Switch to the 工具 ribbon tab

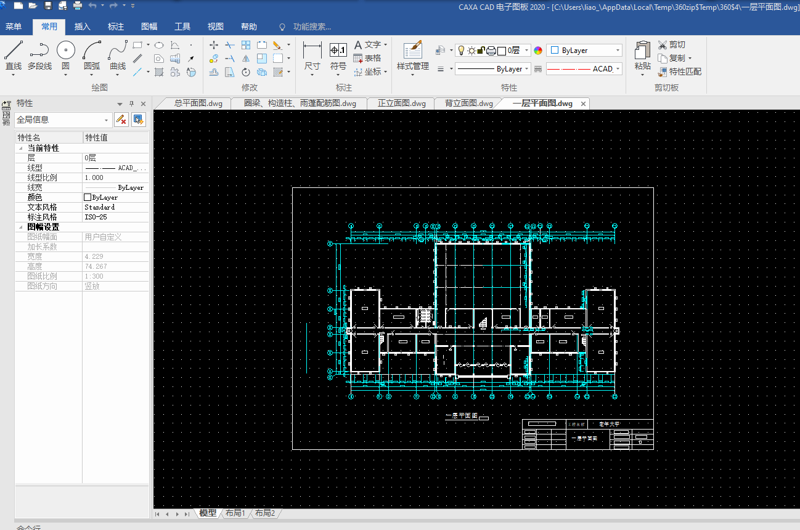click(182, 26)
